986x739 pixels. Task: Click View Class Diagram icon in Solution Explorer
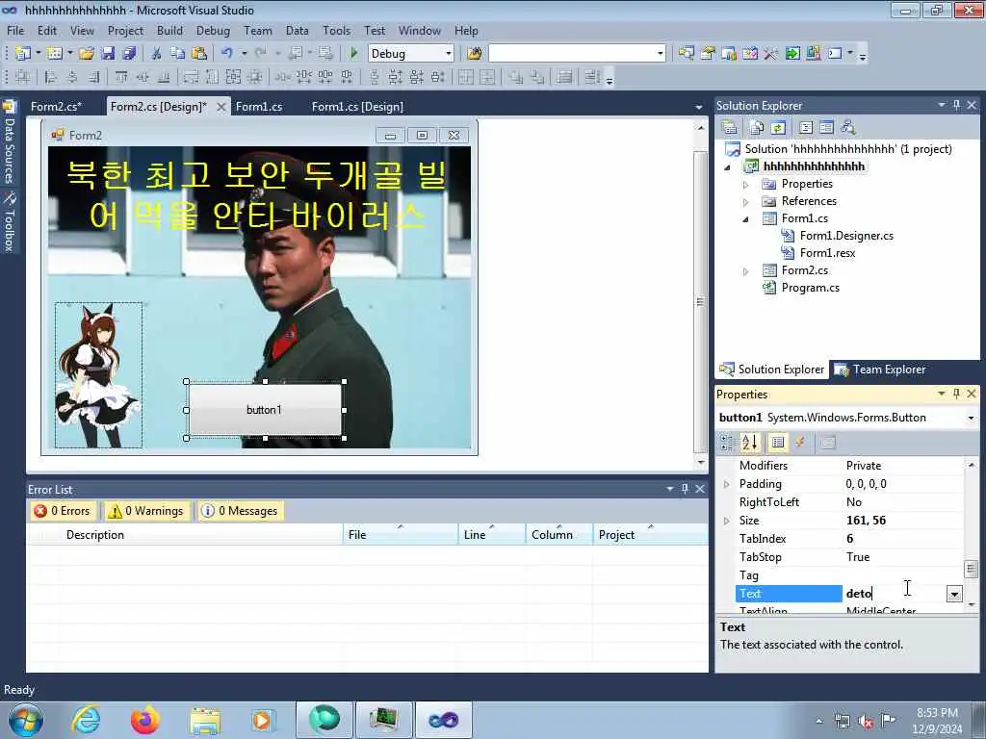coord(848,128)
